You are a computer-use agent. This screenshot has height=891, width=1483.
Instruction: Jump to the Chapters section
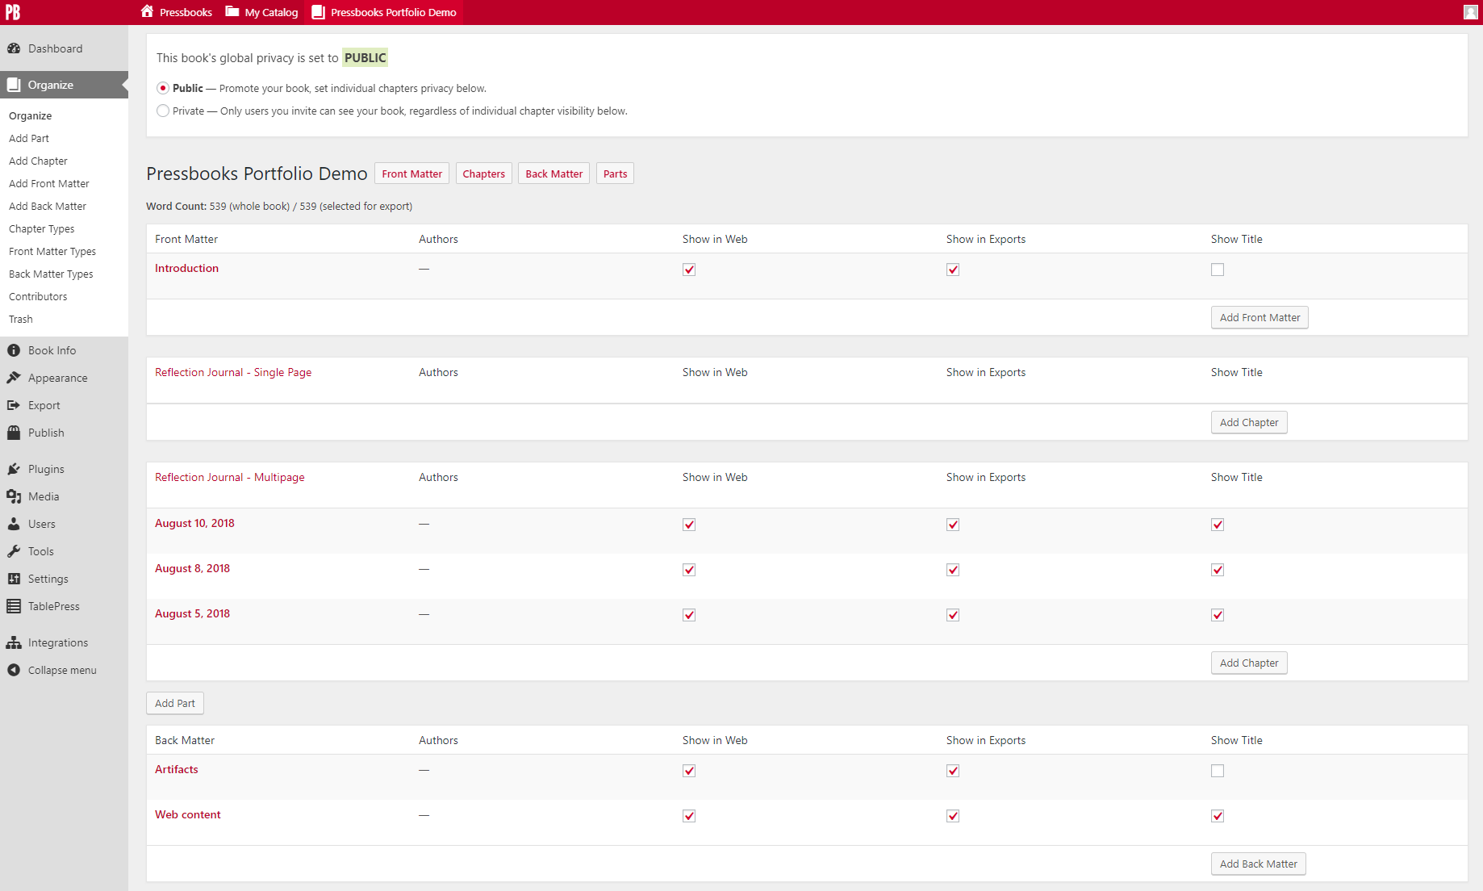tap(483, 174)
